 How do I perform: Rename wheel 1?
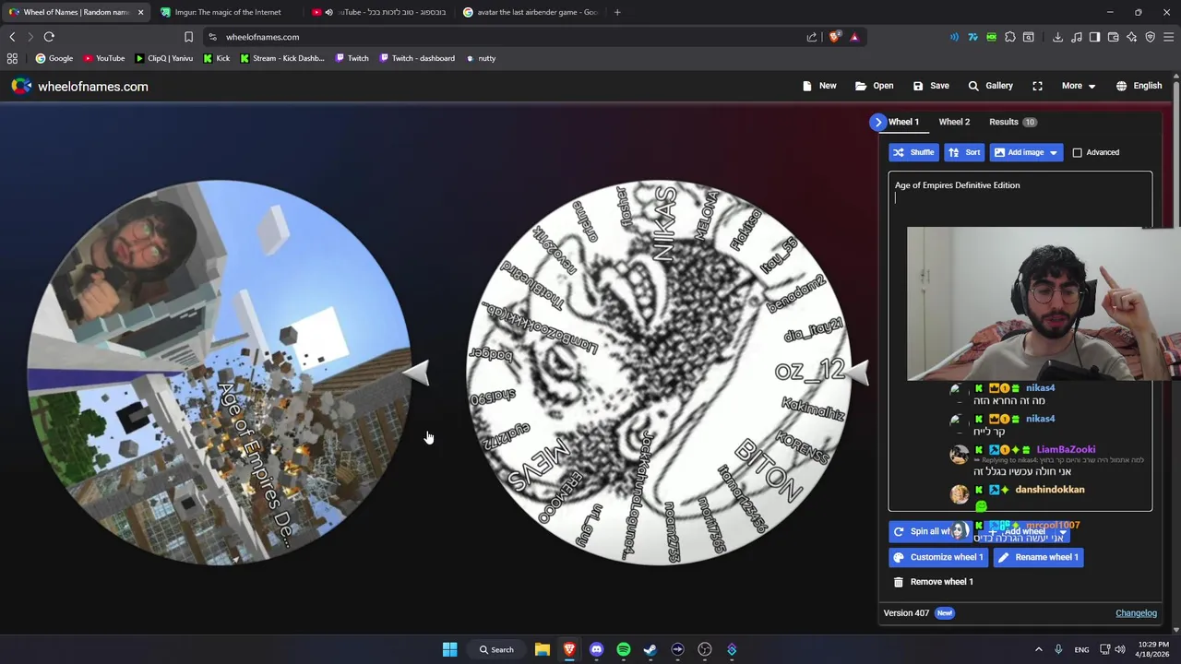(1038, 557)
